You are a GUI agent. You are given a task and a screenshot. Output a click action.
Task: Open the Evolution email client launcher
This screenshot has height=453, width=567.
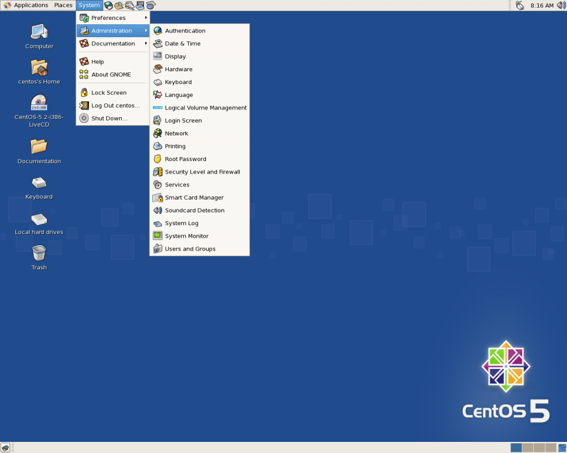coord(118,5)
